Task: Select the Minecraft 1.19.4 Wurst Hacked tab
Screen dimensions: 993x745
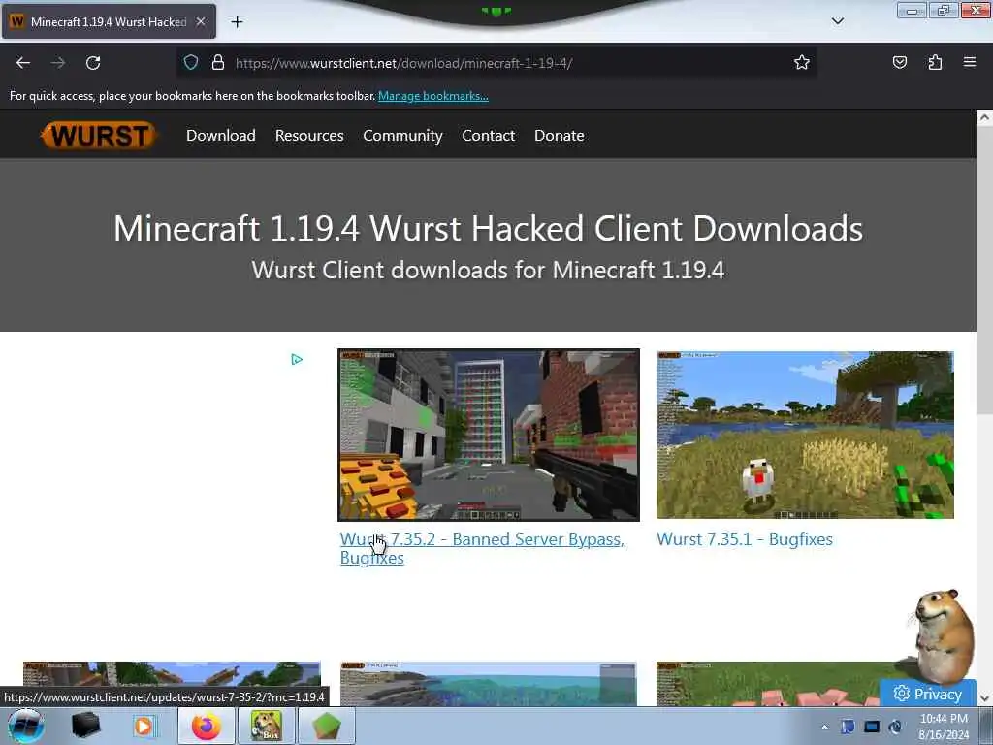Action: tap(109, 21)
